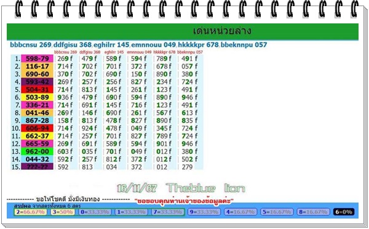Click the pink 598-79 result cell

click(x=37, y=58)
